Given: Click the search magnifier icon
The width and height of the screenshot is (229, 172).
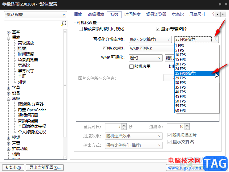Looking at the screenshot, I should click(x=64, y=23).
